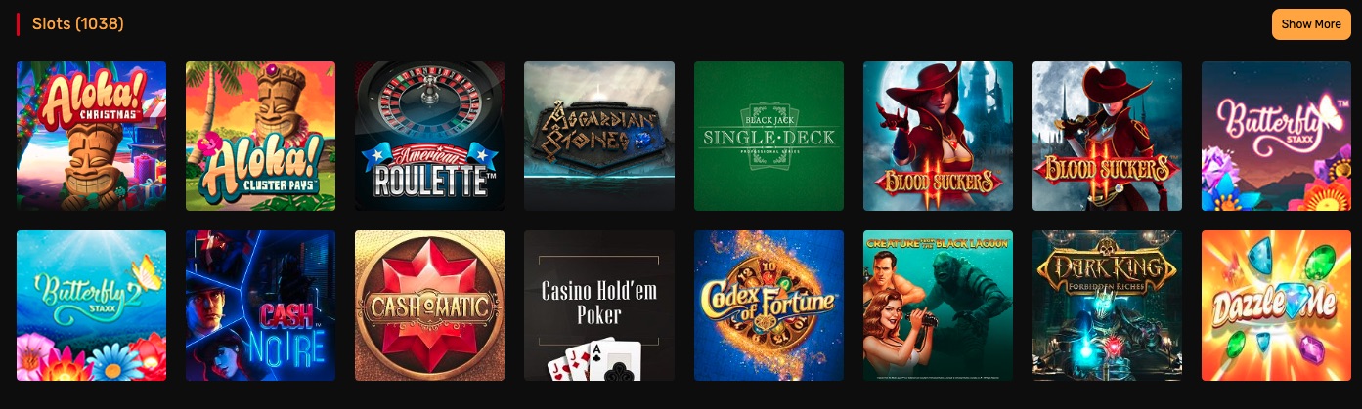1362x409 pixels.
Task: Choose Black Jack Single Deck game
Action: click(769, 136)
